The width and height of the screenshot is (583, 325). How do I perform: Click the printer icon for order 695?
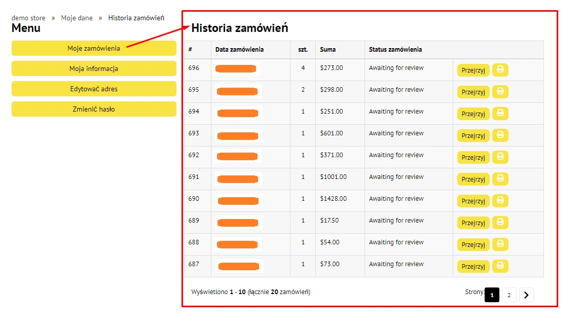coord(500,92)
